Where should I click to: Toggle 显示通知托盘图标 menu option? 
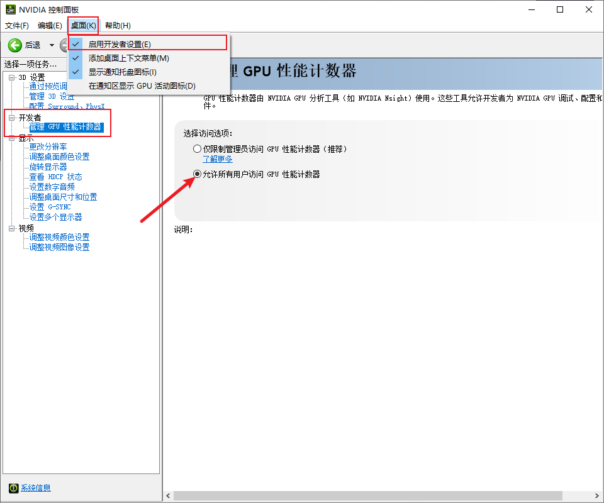[122, 72]
